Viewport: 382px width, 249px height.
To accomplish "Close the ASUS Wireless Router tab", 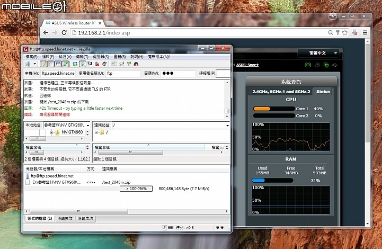I will [100, 23].
